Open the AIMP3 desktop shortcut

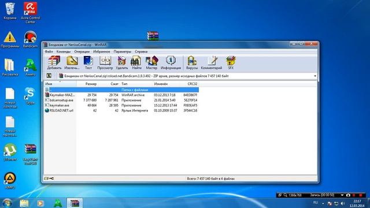coord(10,180)
